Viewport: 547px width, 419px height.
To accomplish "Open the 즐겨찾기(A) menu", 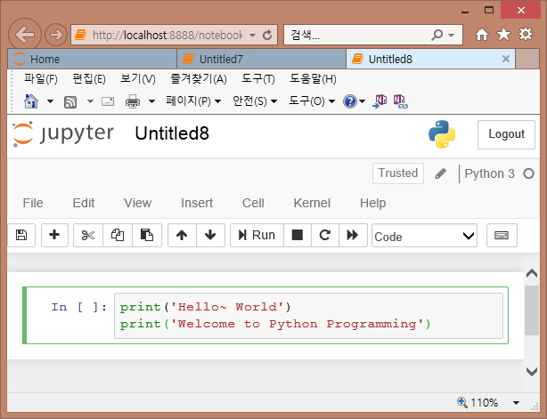I will pyautogui.click(x=199, y=79).
